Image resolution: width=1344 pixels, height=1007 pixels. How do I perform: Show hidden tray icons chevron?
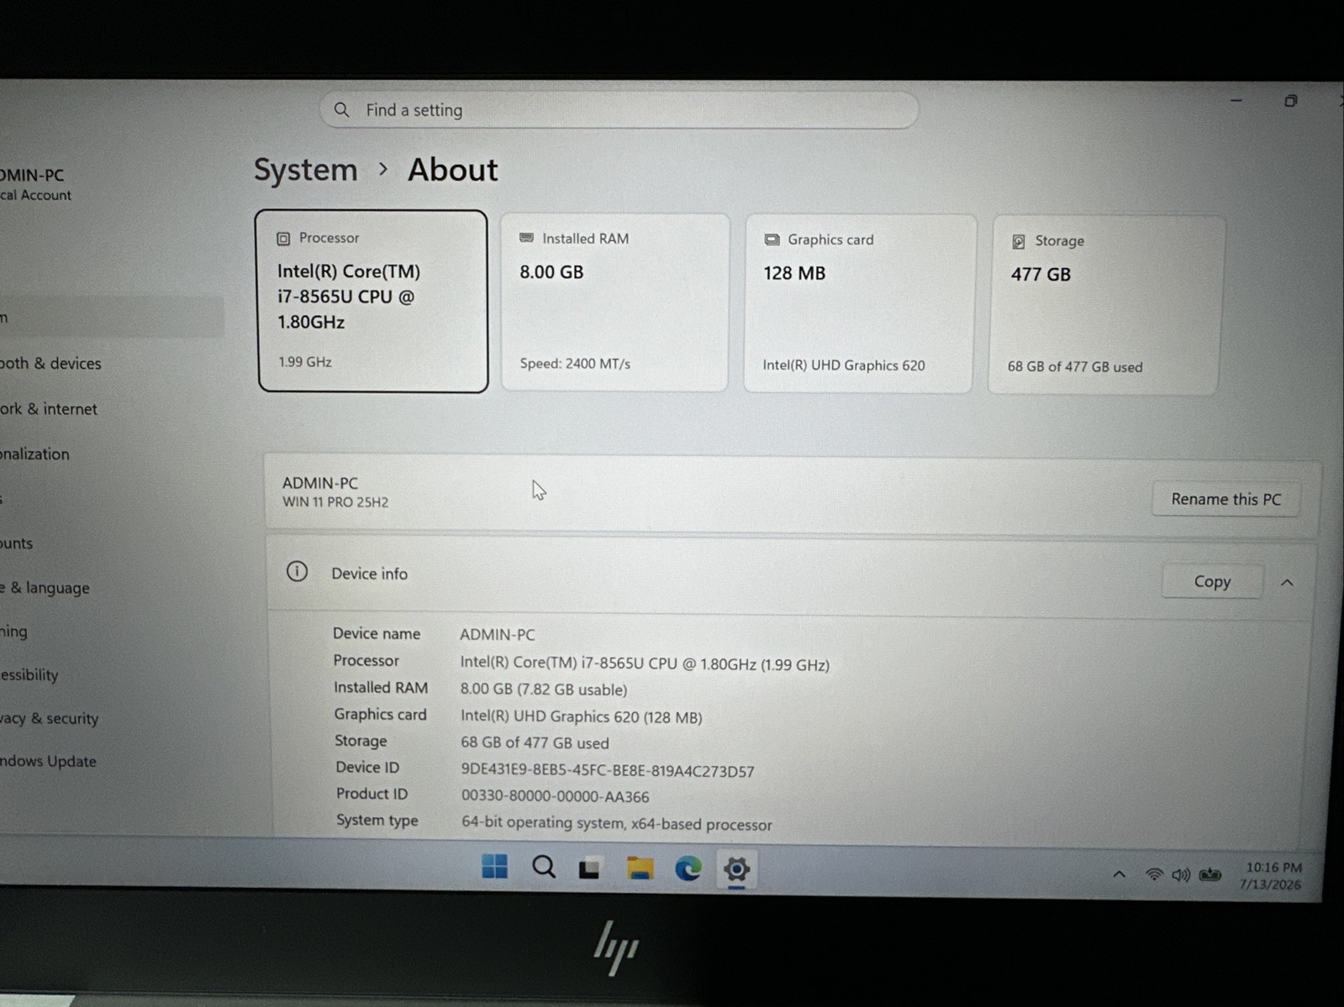(1119, 874)
